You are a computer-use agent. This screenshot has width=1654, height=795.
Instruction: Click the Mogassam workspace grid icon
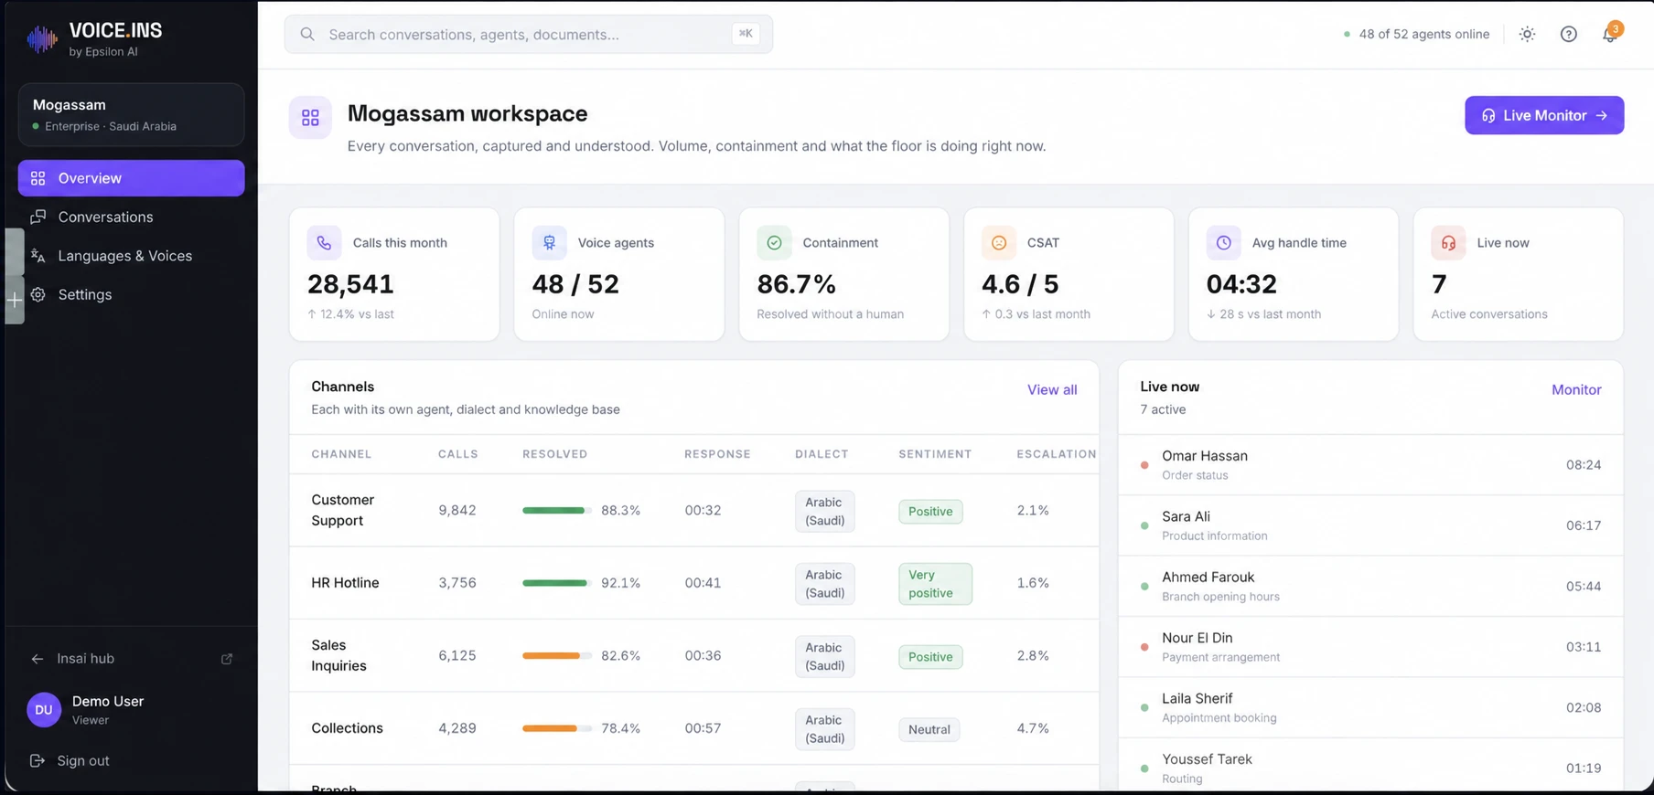coord(310,118)
